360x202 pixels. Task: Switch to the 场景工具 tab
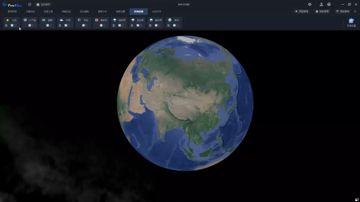48,12
